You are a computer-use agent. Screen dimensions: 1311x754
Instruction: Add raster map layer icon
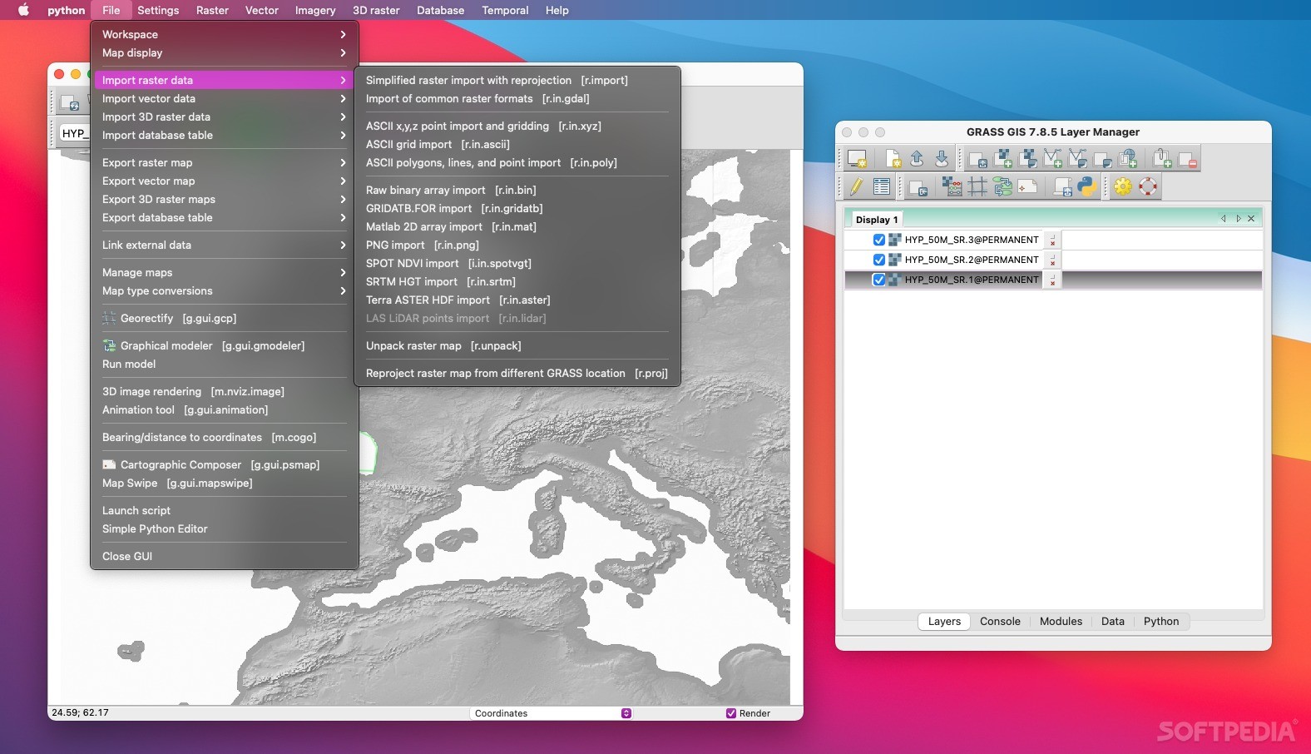pyautogui.click(x=1003, y=158)
